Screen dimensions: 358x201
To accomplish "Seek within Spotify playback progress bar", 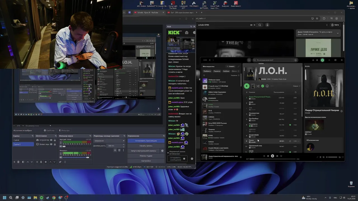I will click(273, 159).
